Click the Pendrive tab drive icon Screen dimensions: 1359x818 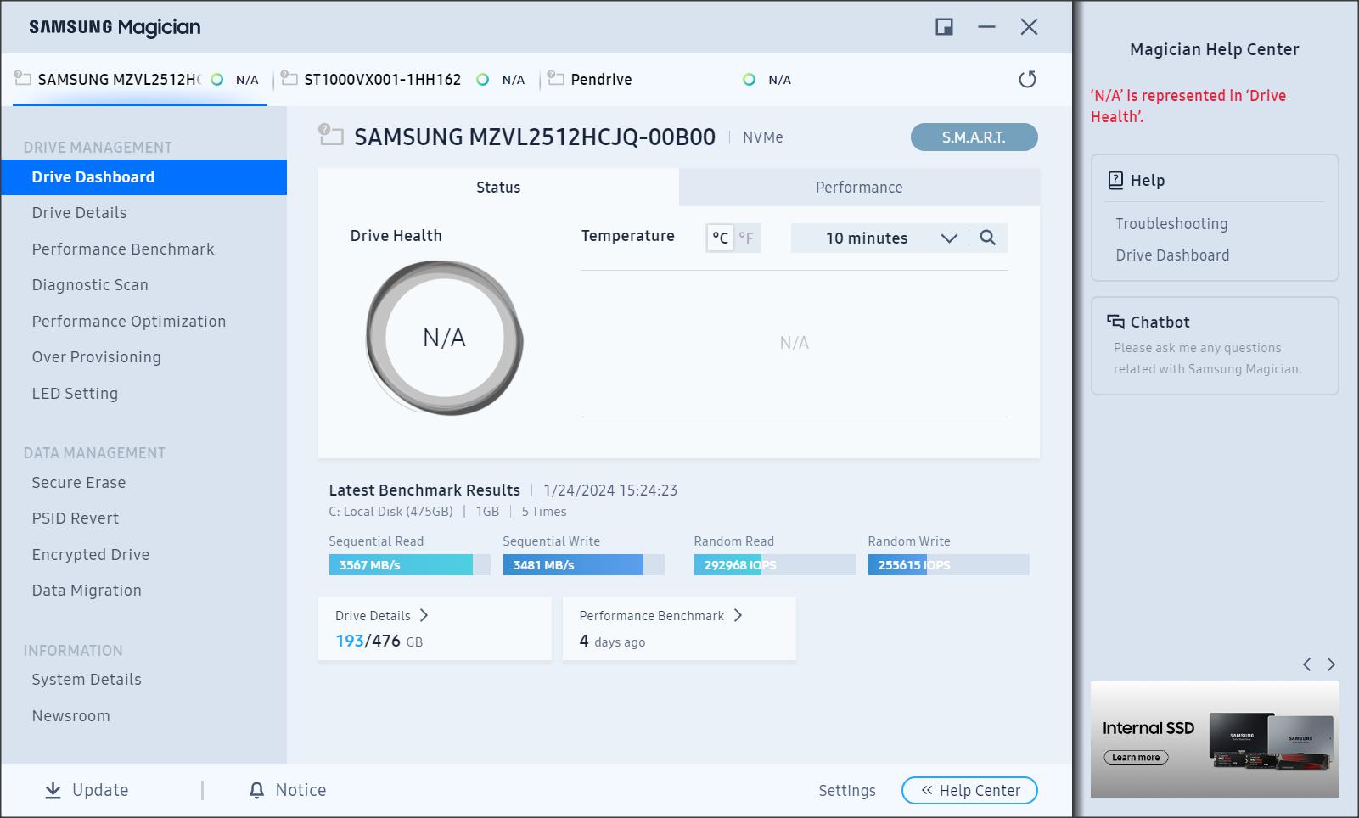tap(555, 78)
